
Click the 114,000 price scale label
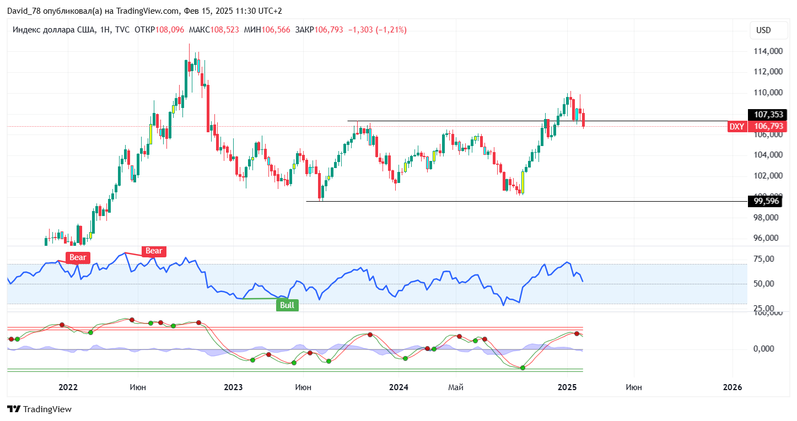768,51
